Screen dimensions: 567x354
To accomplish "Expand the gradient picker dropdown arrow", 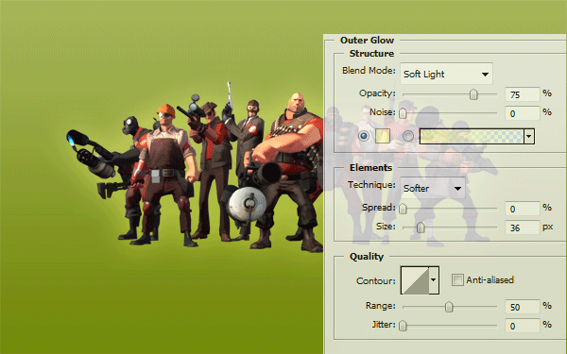I will point(529,136).
